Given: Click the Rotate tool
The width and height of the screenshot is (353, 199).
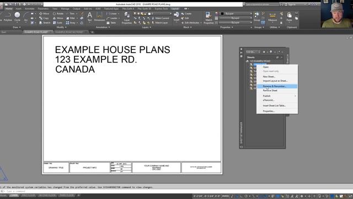Looking at the screenshot, I should coord(58,14).
